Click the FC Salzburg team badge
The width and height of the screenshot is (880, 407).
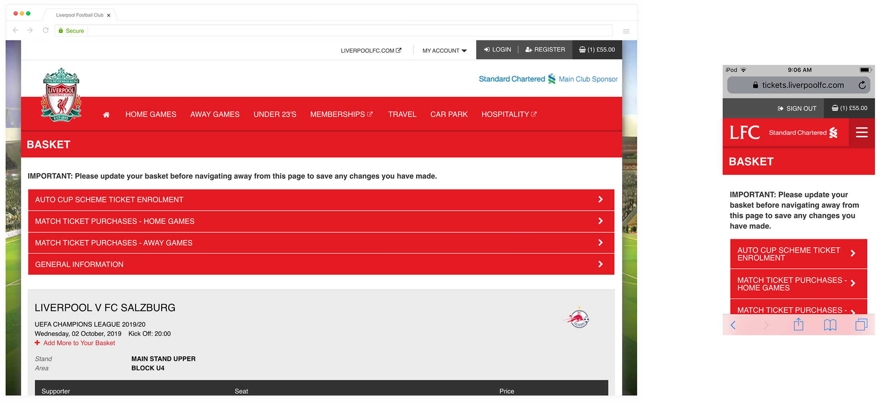click(x=578, y=318)
